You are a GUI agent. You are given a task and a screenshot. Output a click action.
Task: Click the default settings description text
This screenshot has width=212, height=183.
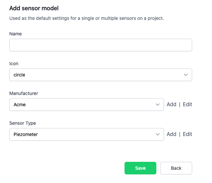tap(86, 18)
